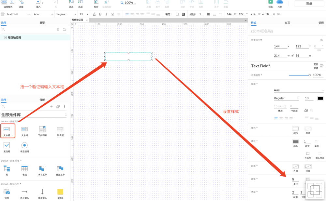The image size is (326, 201).
Task: Click the 半径 corner radius input field
Action: pos(295,180)
